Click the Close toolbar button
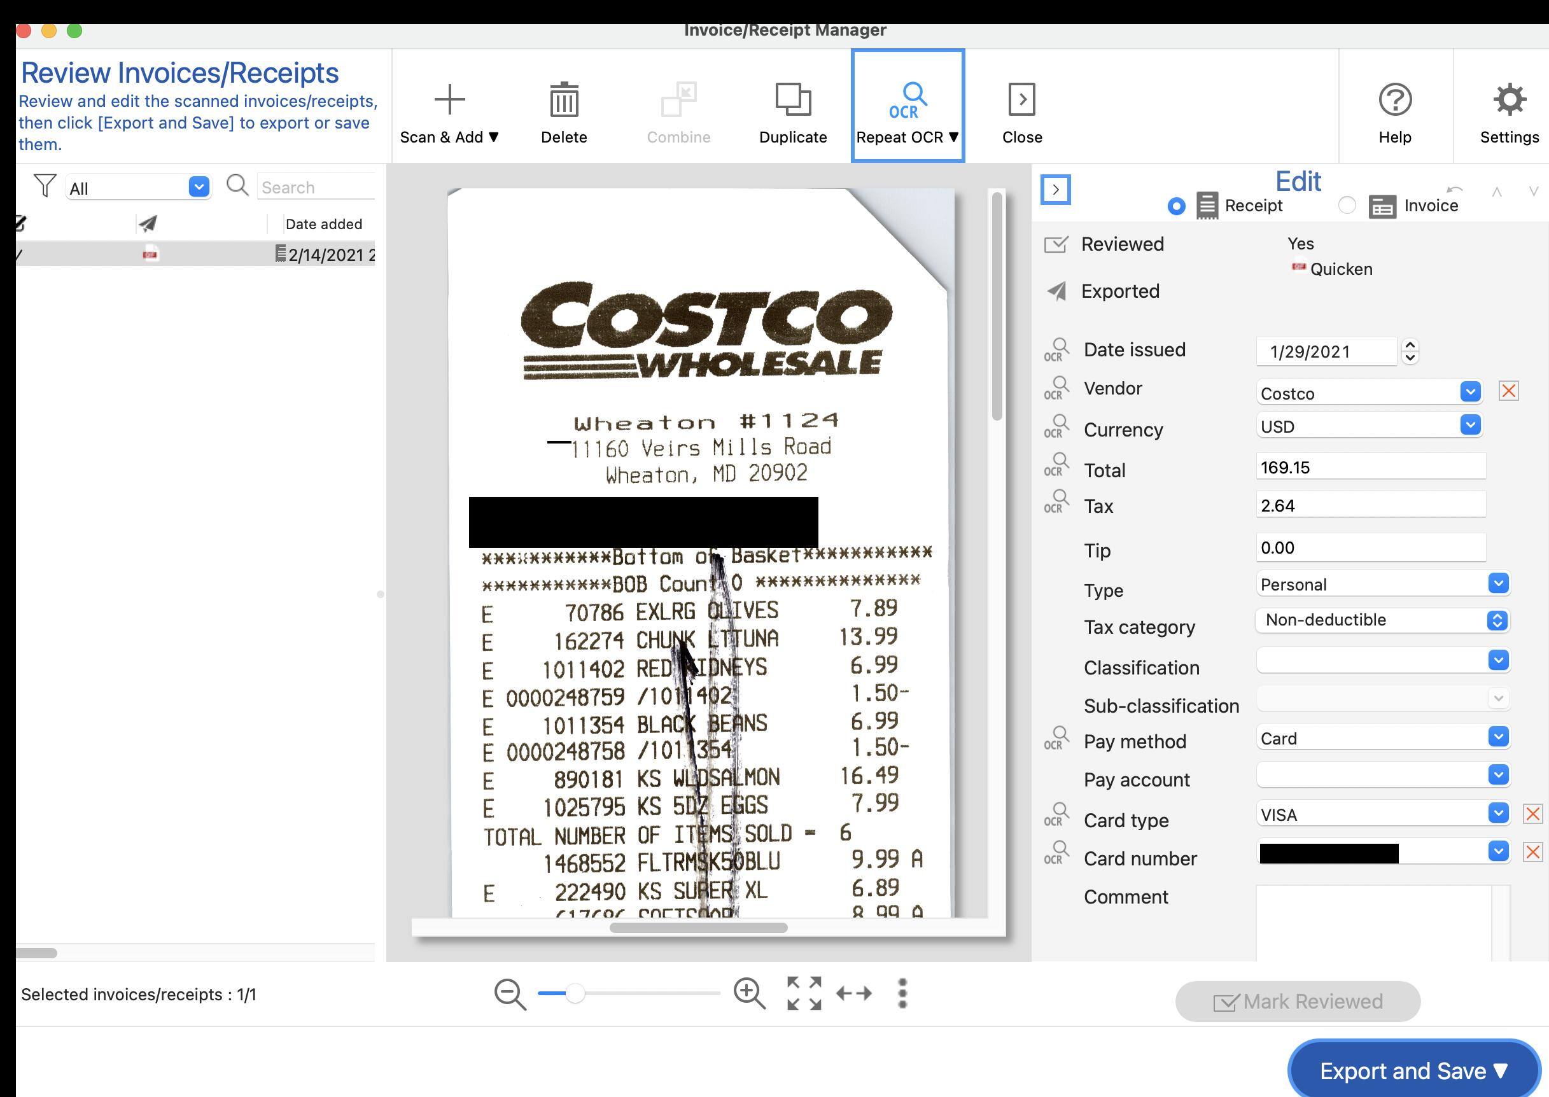 (x=1021, y=107)
